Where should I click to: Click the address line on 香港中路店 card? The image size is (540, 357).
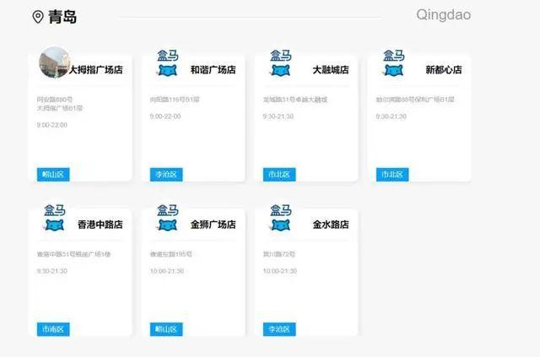[x=73, y=254]
